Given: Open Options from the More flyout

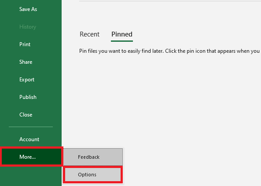Looking at the screenshot, I should 93,175.
